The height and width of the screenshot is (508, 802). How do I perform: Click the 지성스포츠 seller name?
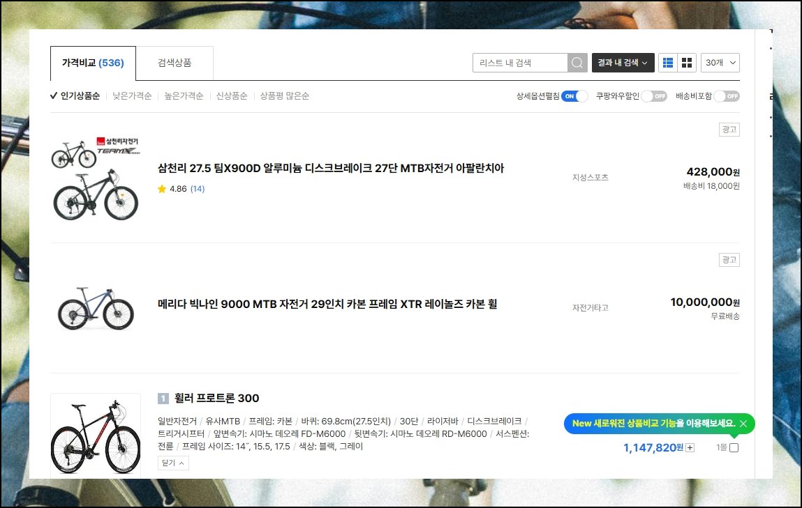591,178
